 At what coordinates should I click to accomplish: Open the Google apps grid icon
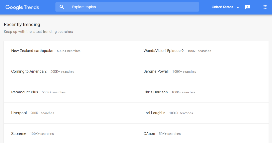coord(265,7)
